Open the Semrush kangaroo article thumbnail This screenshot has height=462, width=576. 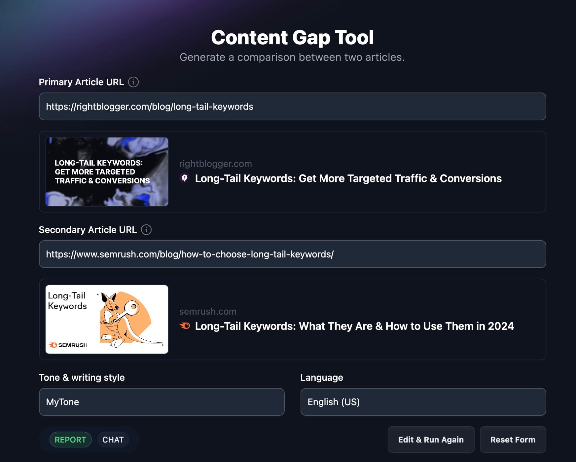[x=107, y=319]
